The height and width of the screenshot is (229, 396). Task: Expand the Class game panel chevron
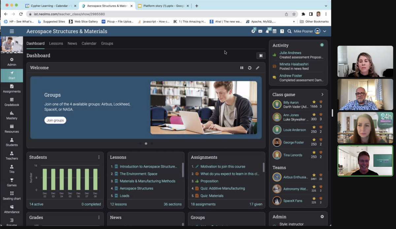click(x=322, y=94)
